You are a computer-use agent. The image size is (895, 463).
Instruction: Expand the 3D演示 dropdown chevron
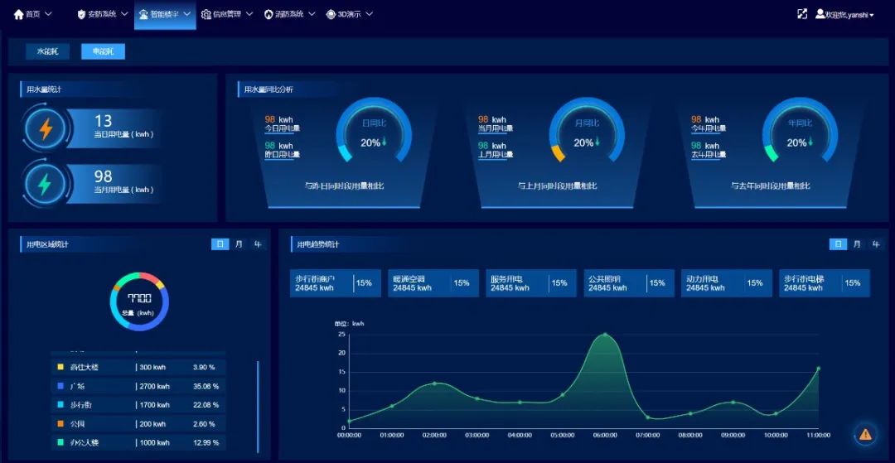coord(370,14)
